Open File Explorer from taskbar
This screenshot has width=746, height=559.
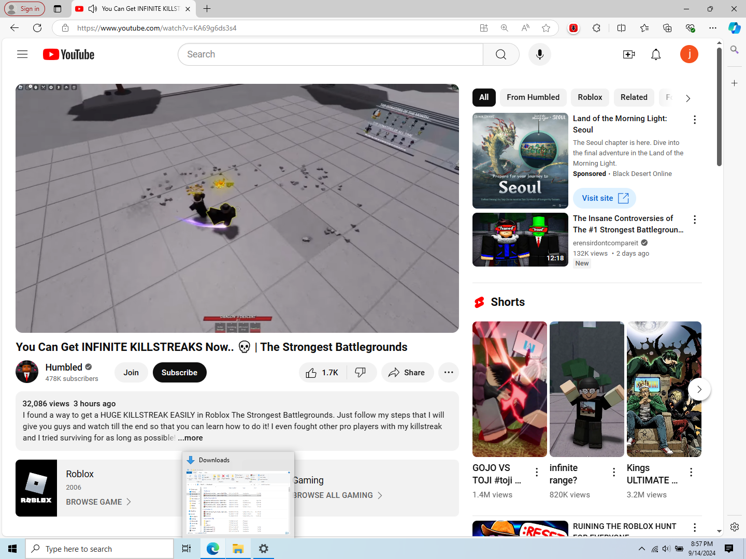[x=238, y=549]
